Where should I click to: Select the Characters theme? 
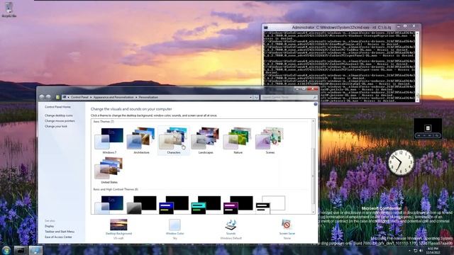pyautogui.click(x=173, y=141)
